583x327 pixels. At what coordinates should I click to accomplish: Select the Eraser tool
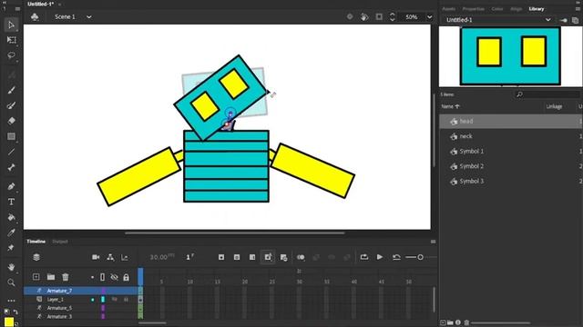click(x=11, y=121)
